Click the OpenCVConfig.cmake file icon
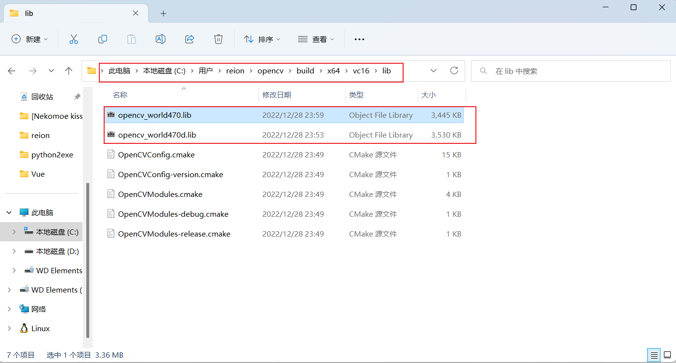 click(111, 154)
